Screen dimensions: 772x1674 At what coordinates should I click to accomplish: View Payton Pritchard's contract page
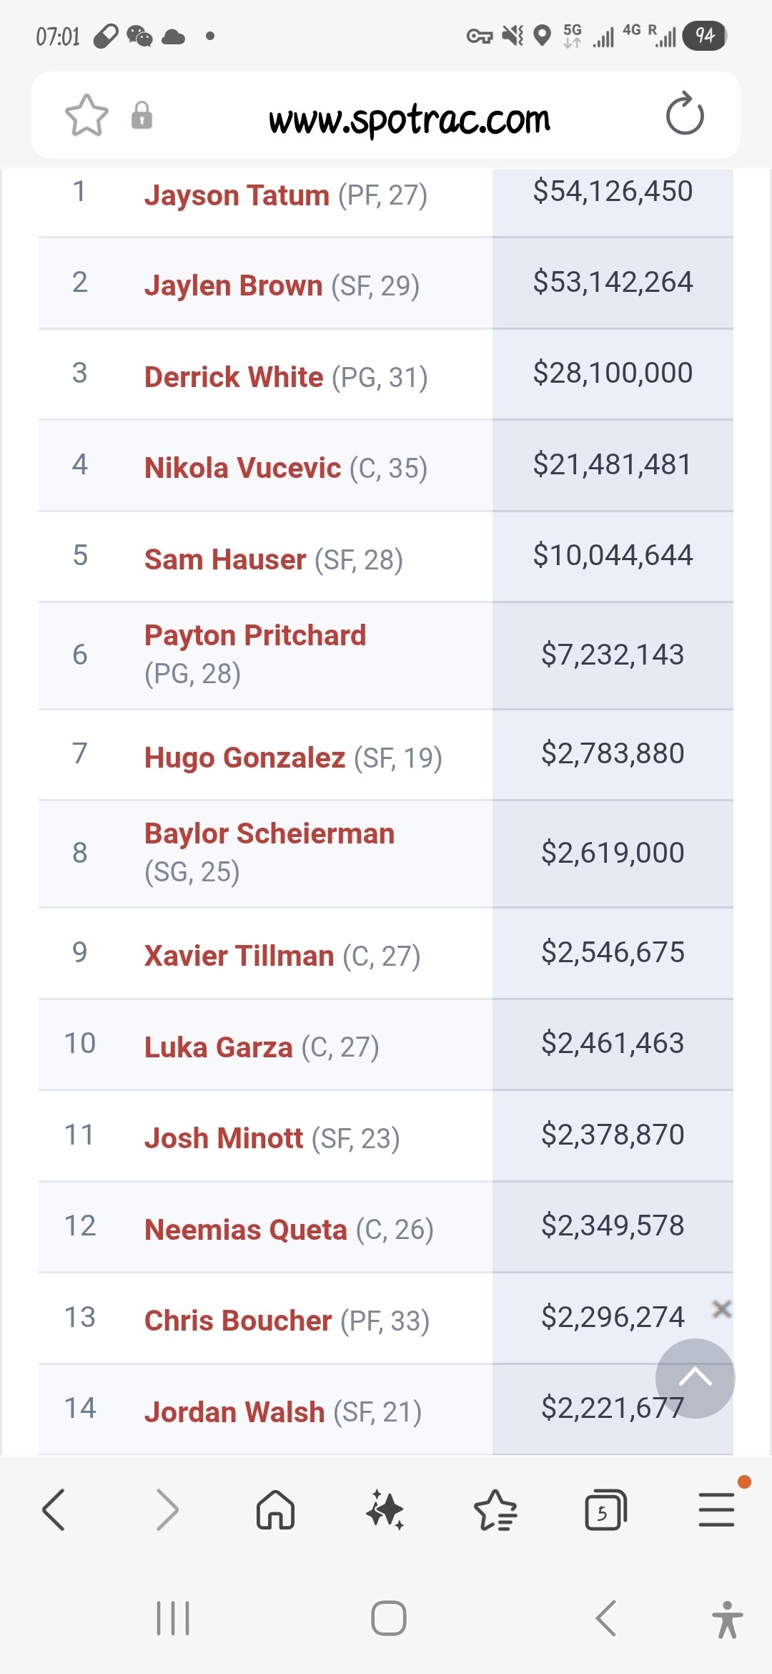(255, 635)
